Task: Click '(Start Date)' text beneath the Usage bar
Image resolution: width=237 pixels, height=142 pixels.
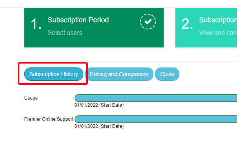Action: 111,105
